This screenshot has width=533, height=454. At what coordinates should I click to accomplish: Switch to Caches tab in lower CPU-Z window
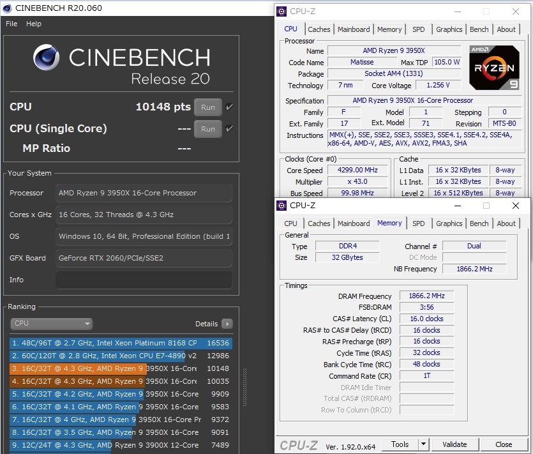tap(319, 223)
